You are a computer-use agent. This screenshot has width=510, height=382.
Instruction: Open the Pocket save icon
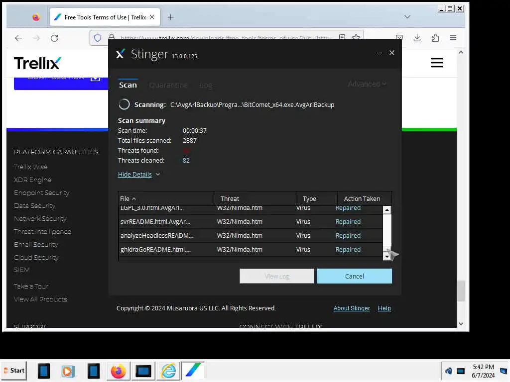click(399, 38)
